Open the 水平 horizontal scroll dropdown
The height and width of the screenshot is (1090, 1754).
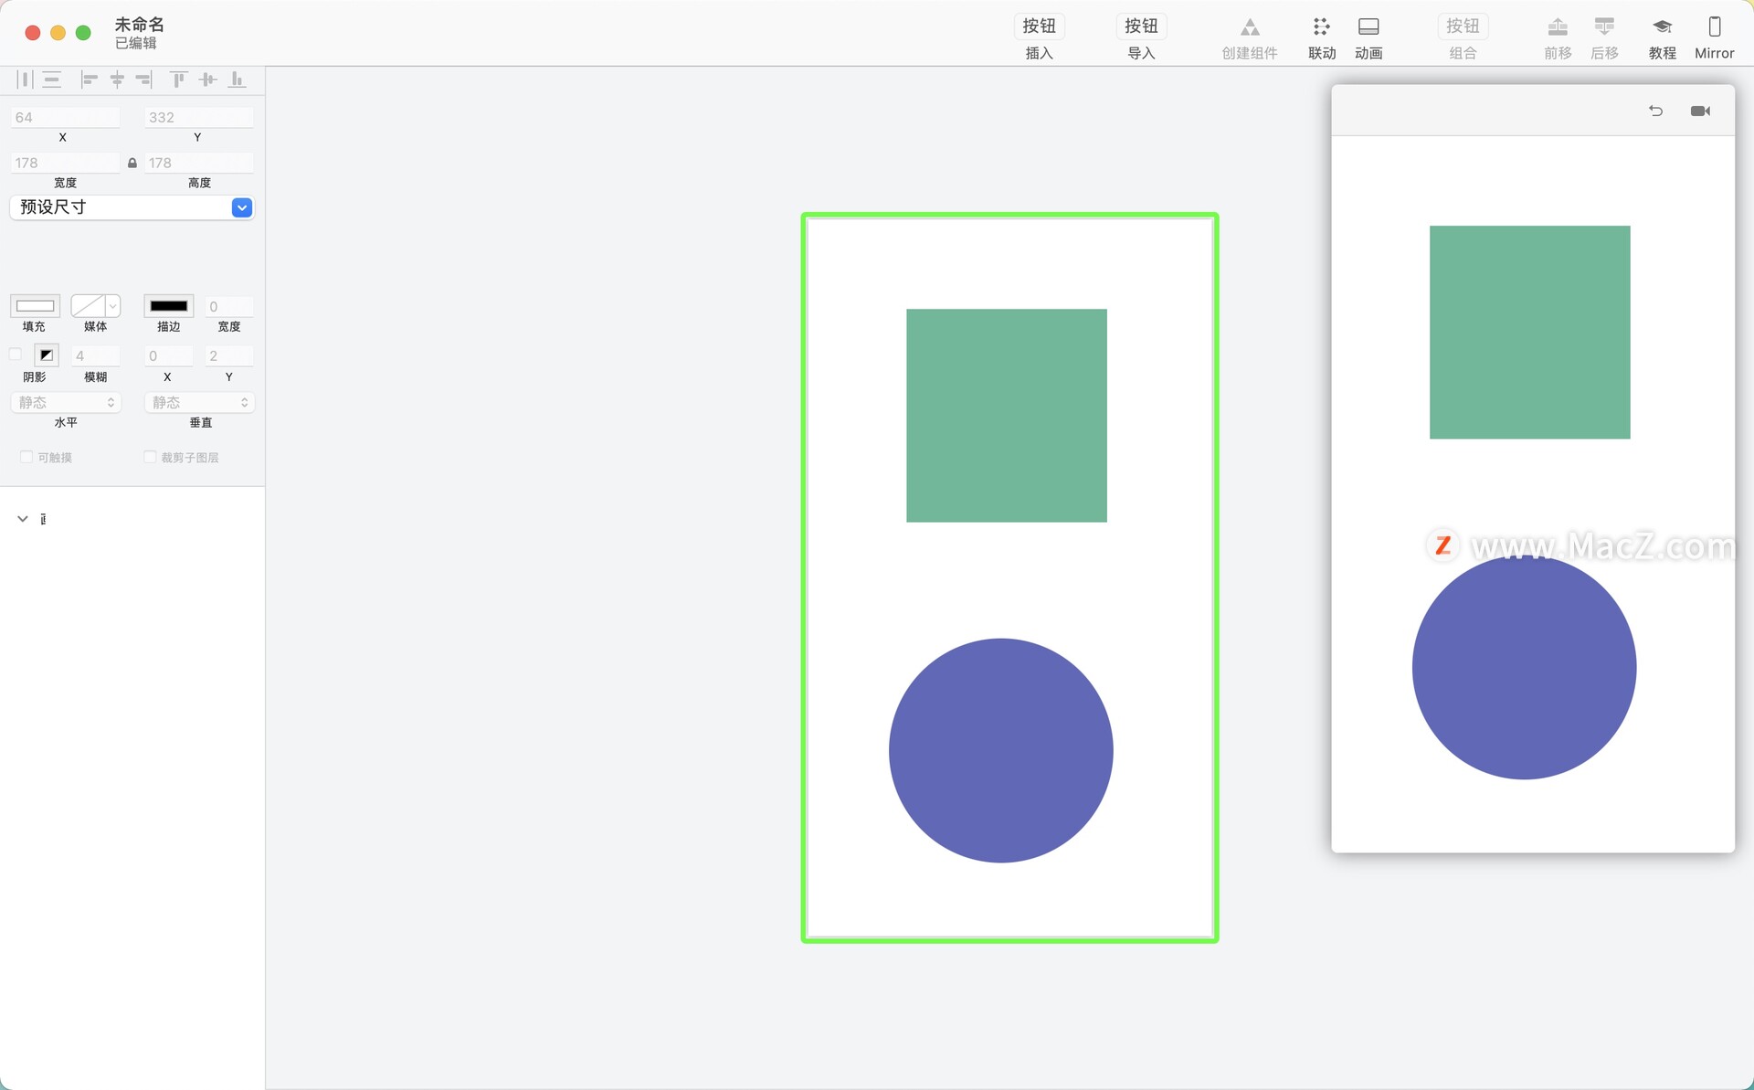click(x=66, y=402)
